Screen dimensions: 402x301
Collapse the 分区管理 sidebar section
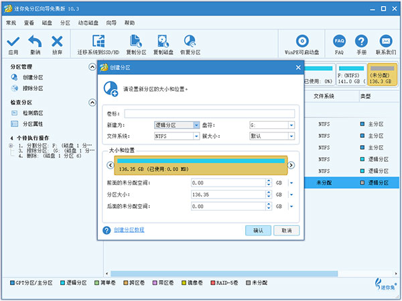[92, 67]
